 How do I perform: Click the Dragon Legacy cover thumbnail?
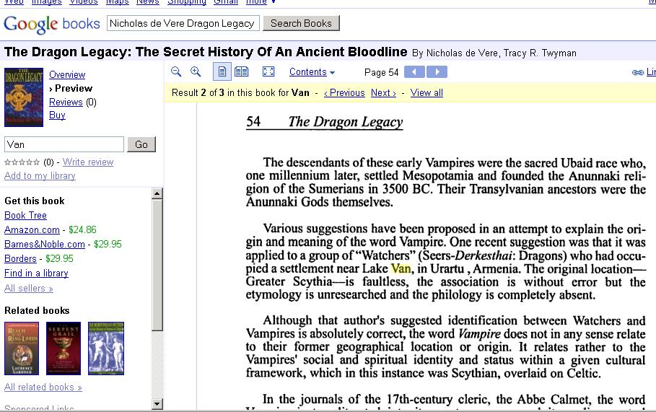[x=24, y=97]
